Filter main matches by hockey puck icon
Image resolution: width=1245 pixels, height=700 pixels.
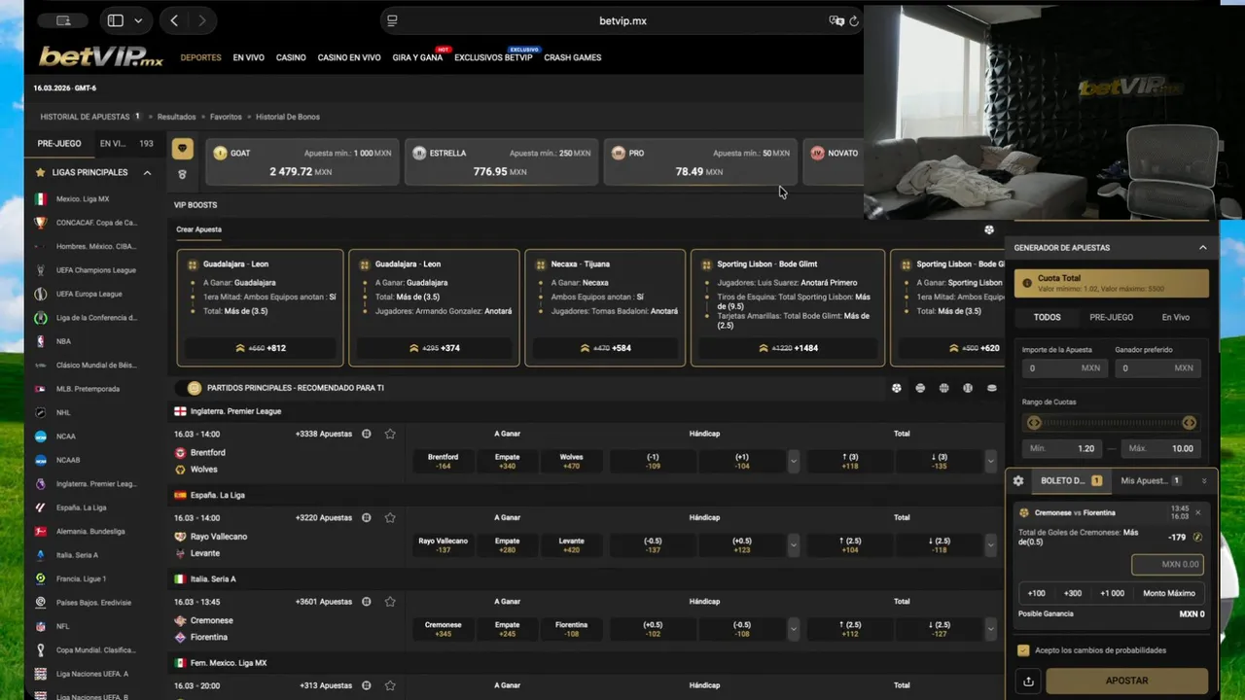[x=991, y=388]
